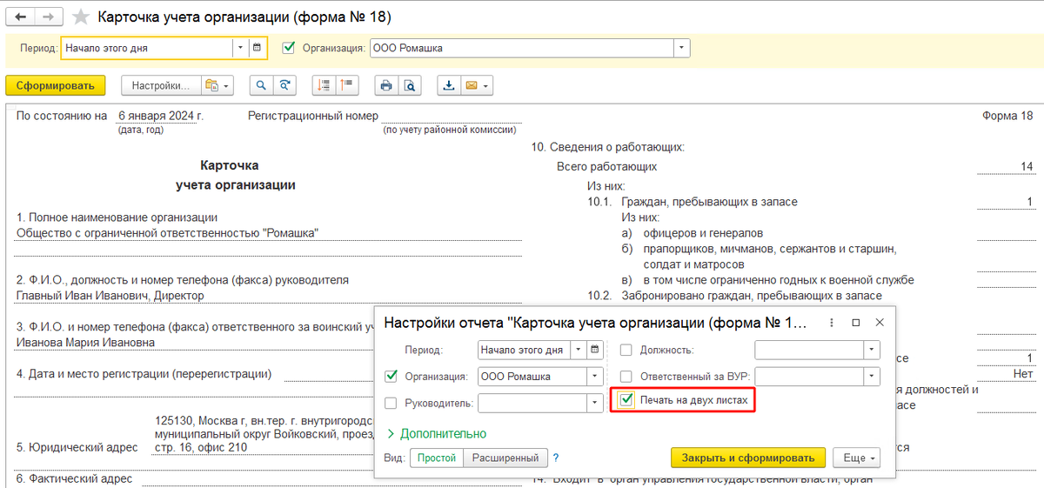Open the Руководитель dropdown arrow
This screenshot has width=1044, height=488.
[x=595, y=403]
